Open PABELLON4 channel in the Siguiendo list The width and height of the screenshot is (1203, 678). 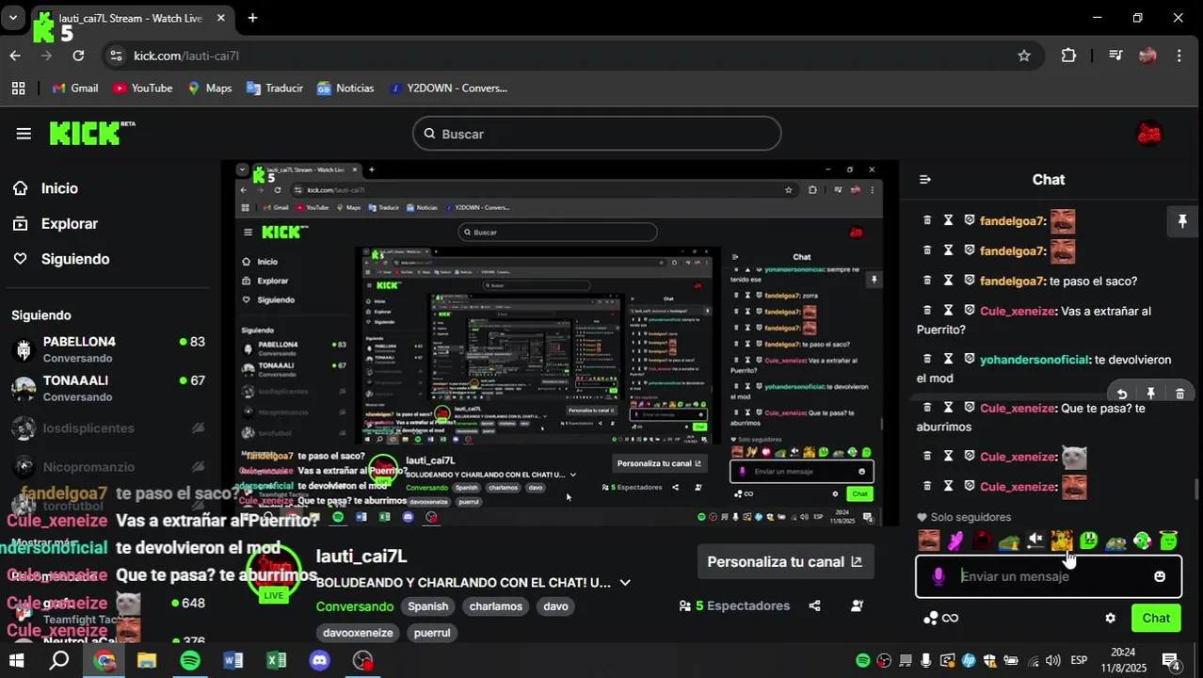point(108,349)
